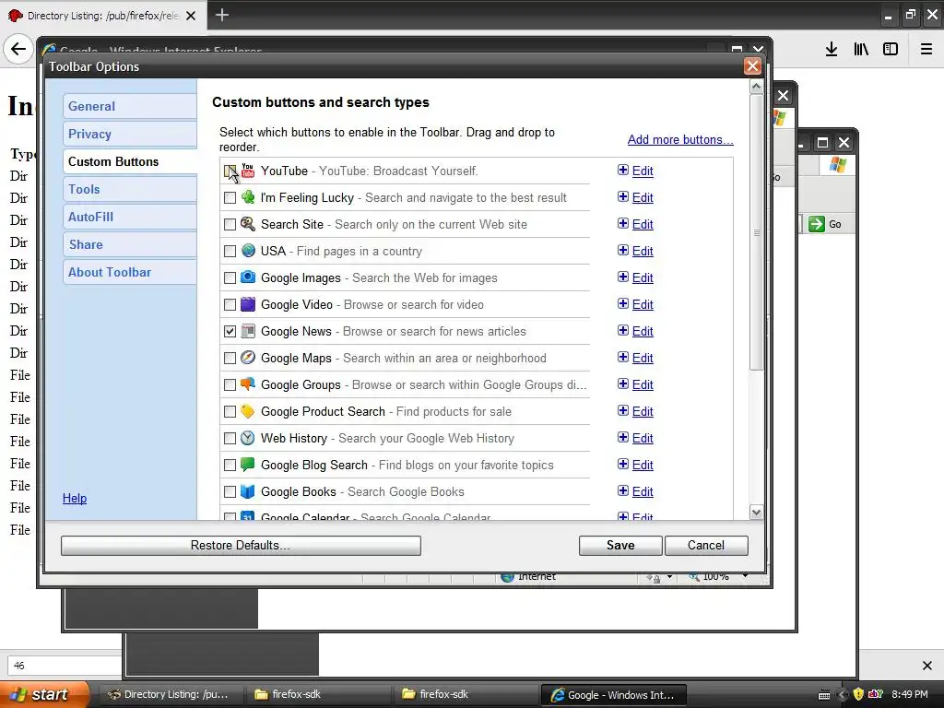The height and width of the screenshot is (708, 944).
Task: Click the Search Site magnifier icon
Action: tap(247, 224)
